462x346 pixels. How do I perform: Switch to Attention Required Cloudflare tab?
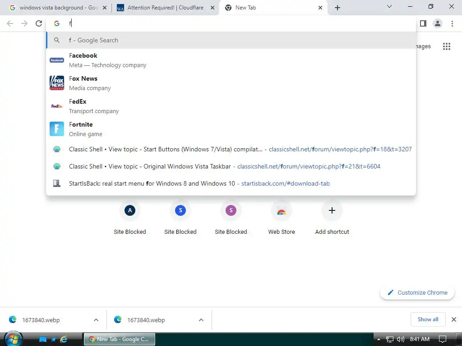pyautogui.click(x=165, y=8)
